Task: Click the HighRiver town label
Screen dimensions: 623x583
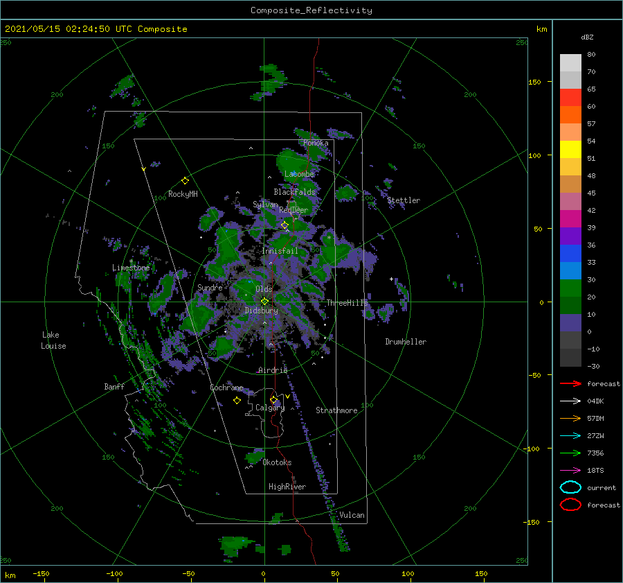Action: click(x=287, y=487)
